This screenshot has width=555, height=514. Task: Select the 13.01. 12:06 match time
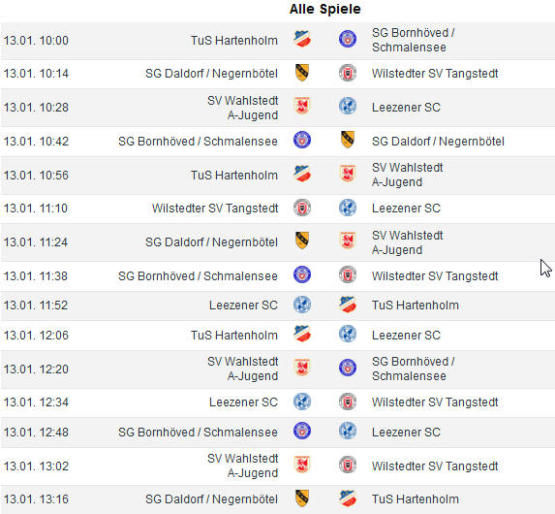(36, 335)
